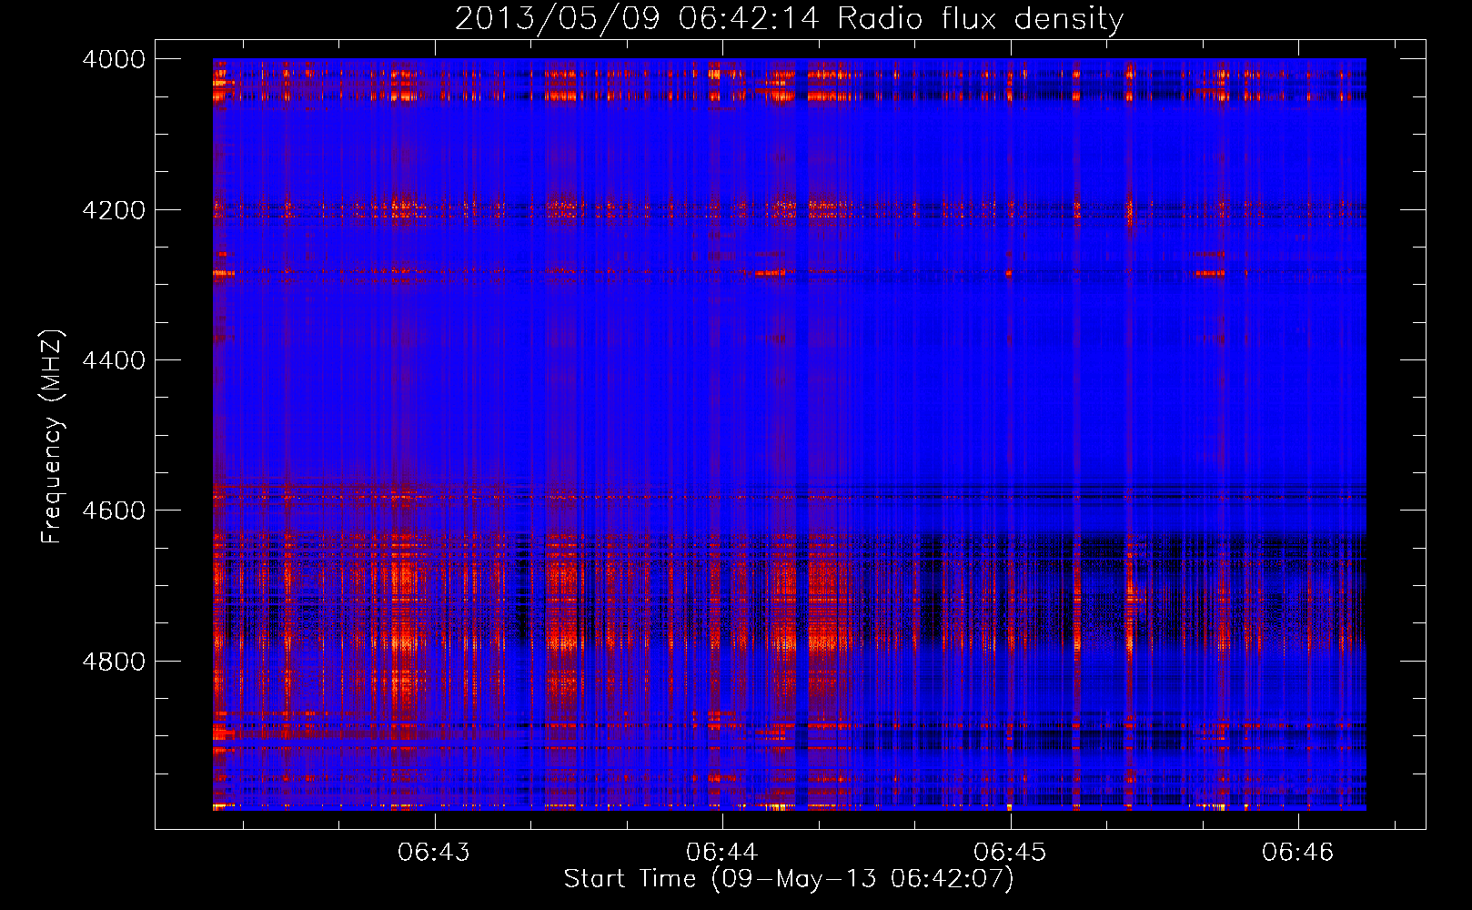Screen dimensions: 1472x910
Task: Click the 06:45 time axis label
Action: (x=1010, y=852)
